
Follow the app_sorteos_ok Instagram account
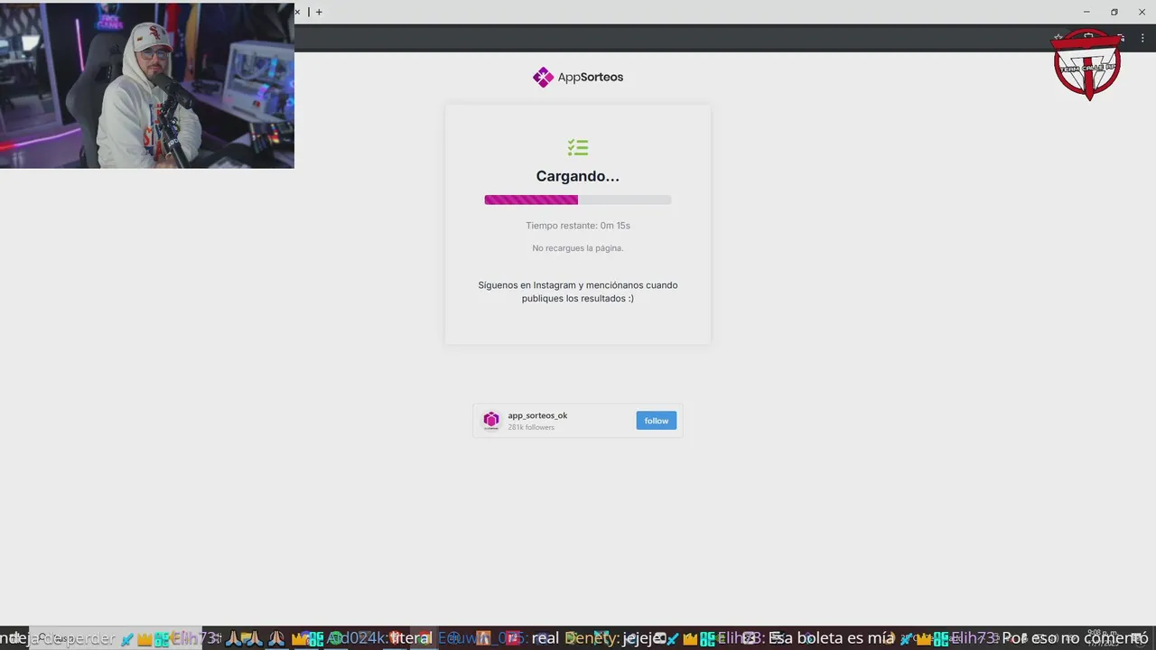[656, 421]
